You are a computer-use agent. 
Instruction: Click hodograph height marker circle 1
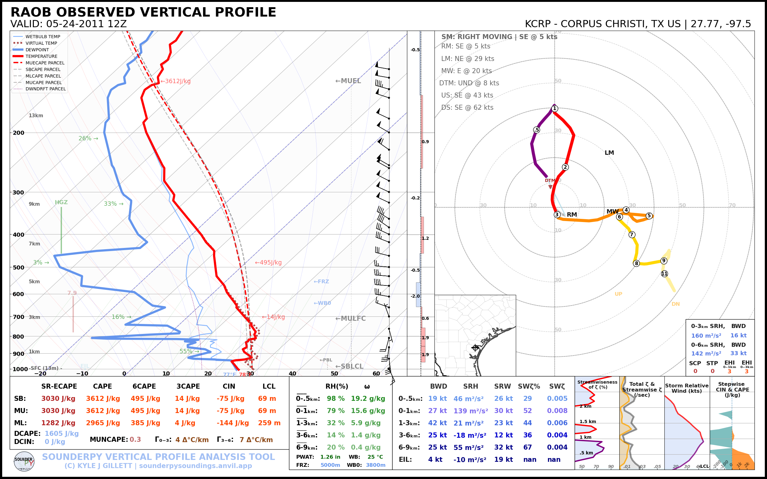click(x=555, y=109)
